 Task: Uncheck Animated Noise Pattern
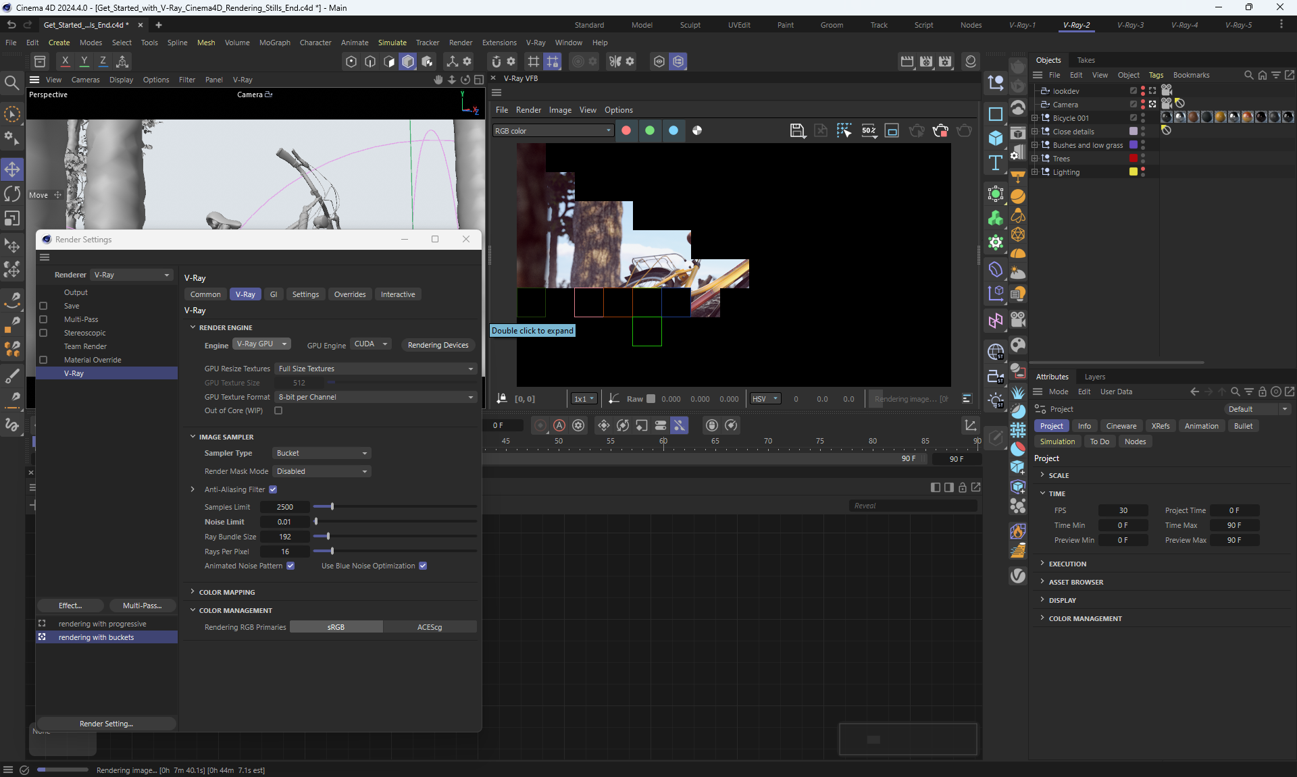coord(290,566)
